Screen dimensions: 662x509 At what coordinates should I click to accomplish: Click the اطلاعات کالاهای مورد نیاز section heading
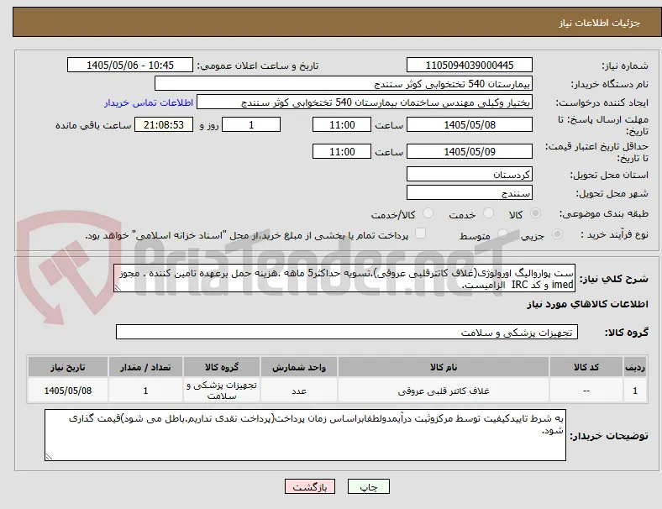[587, 304]
